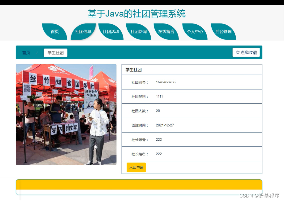Click the leaf-shaped 在线留言 nav icon
Viewport: 284px width, 201px height.
coord(166,31)
